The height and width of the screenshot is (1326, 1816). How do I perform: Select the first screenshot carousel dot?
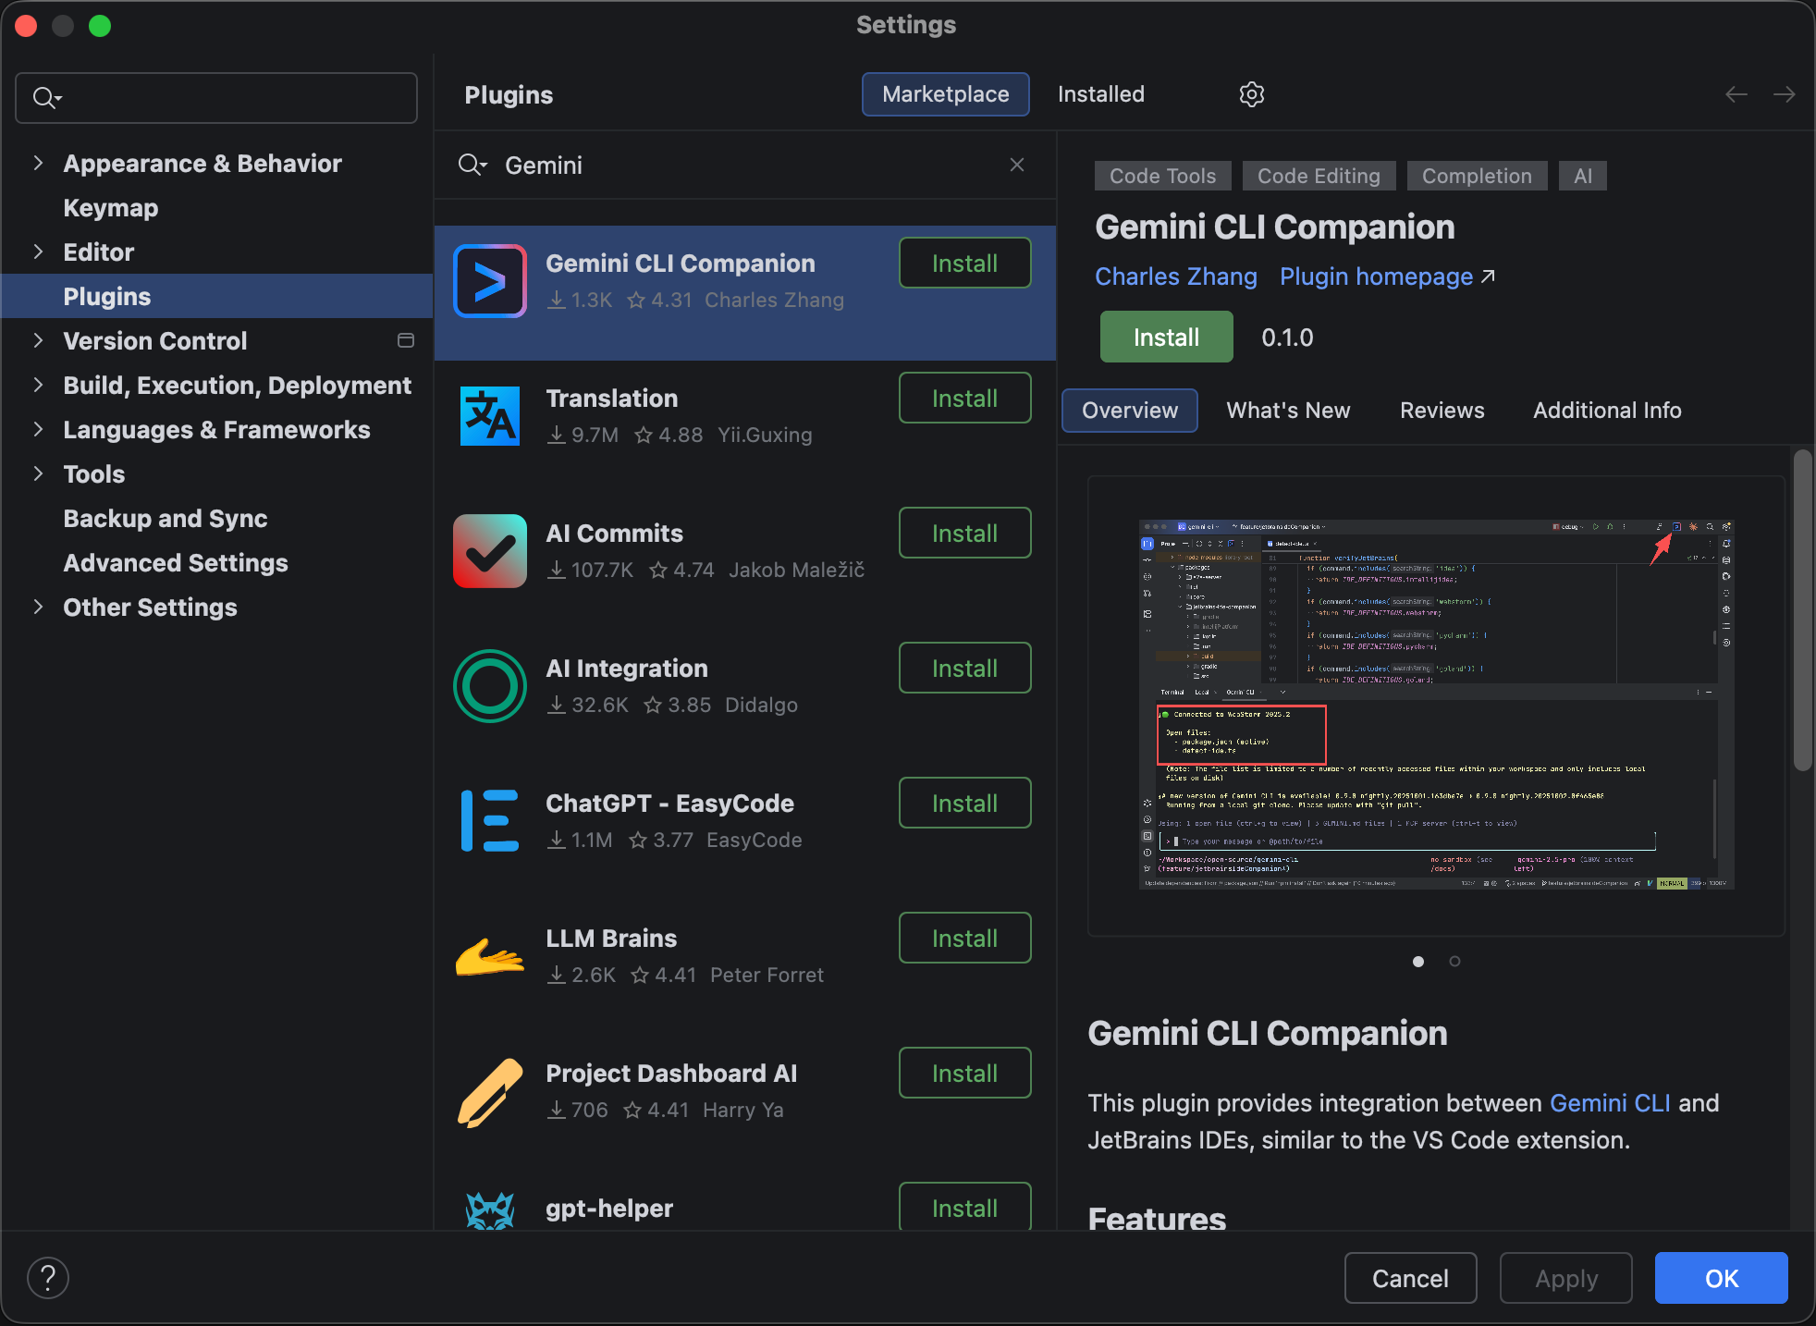point(1418,962)
